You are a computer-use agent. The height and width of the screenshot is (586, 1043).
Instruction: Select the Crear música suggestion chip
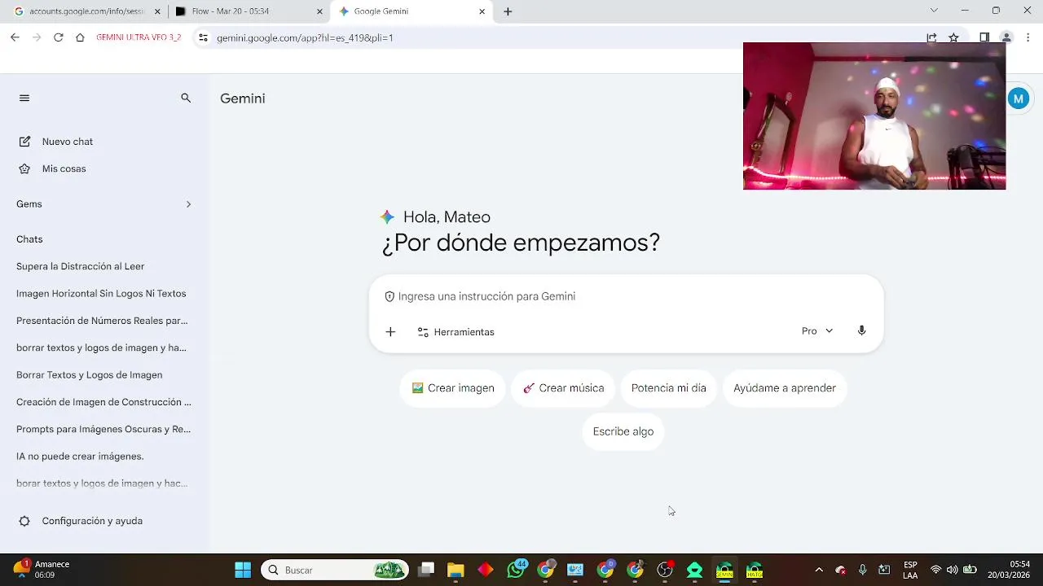point(563,388)
